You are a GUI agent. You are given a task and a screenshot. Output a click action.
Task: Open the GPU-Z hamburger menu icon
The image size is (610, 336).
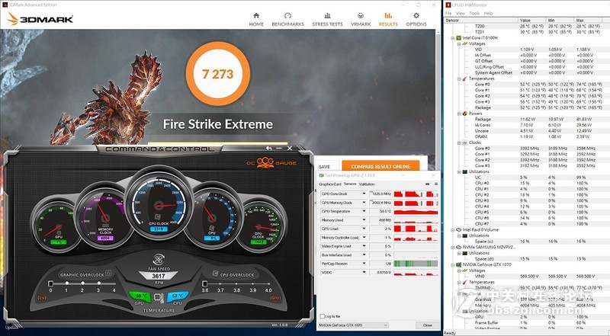(435, 184)
